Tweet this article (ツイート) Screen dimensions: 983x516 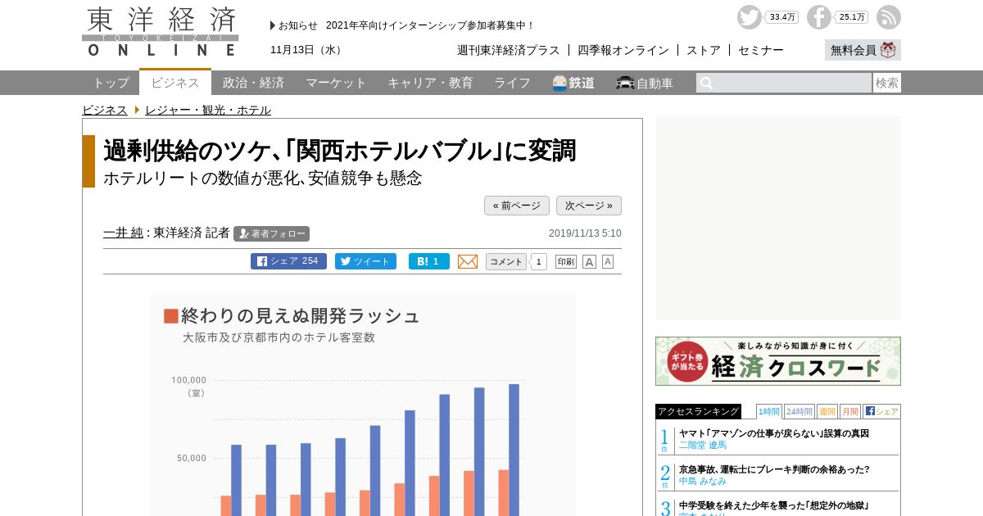(365, 261)
